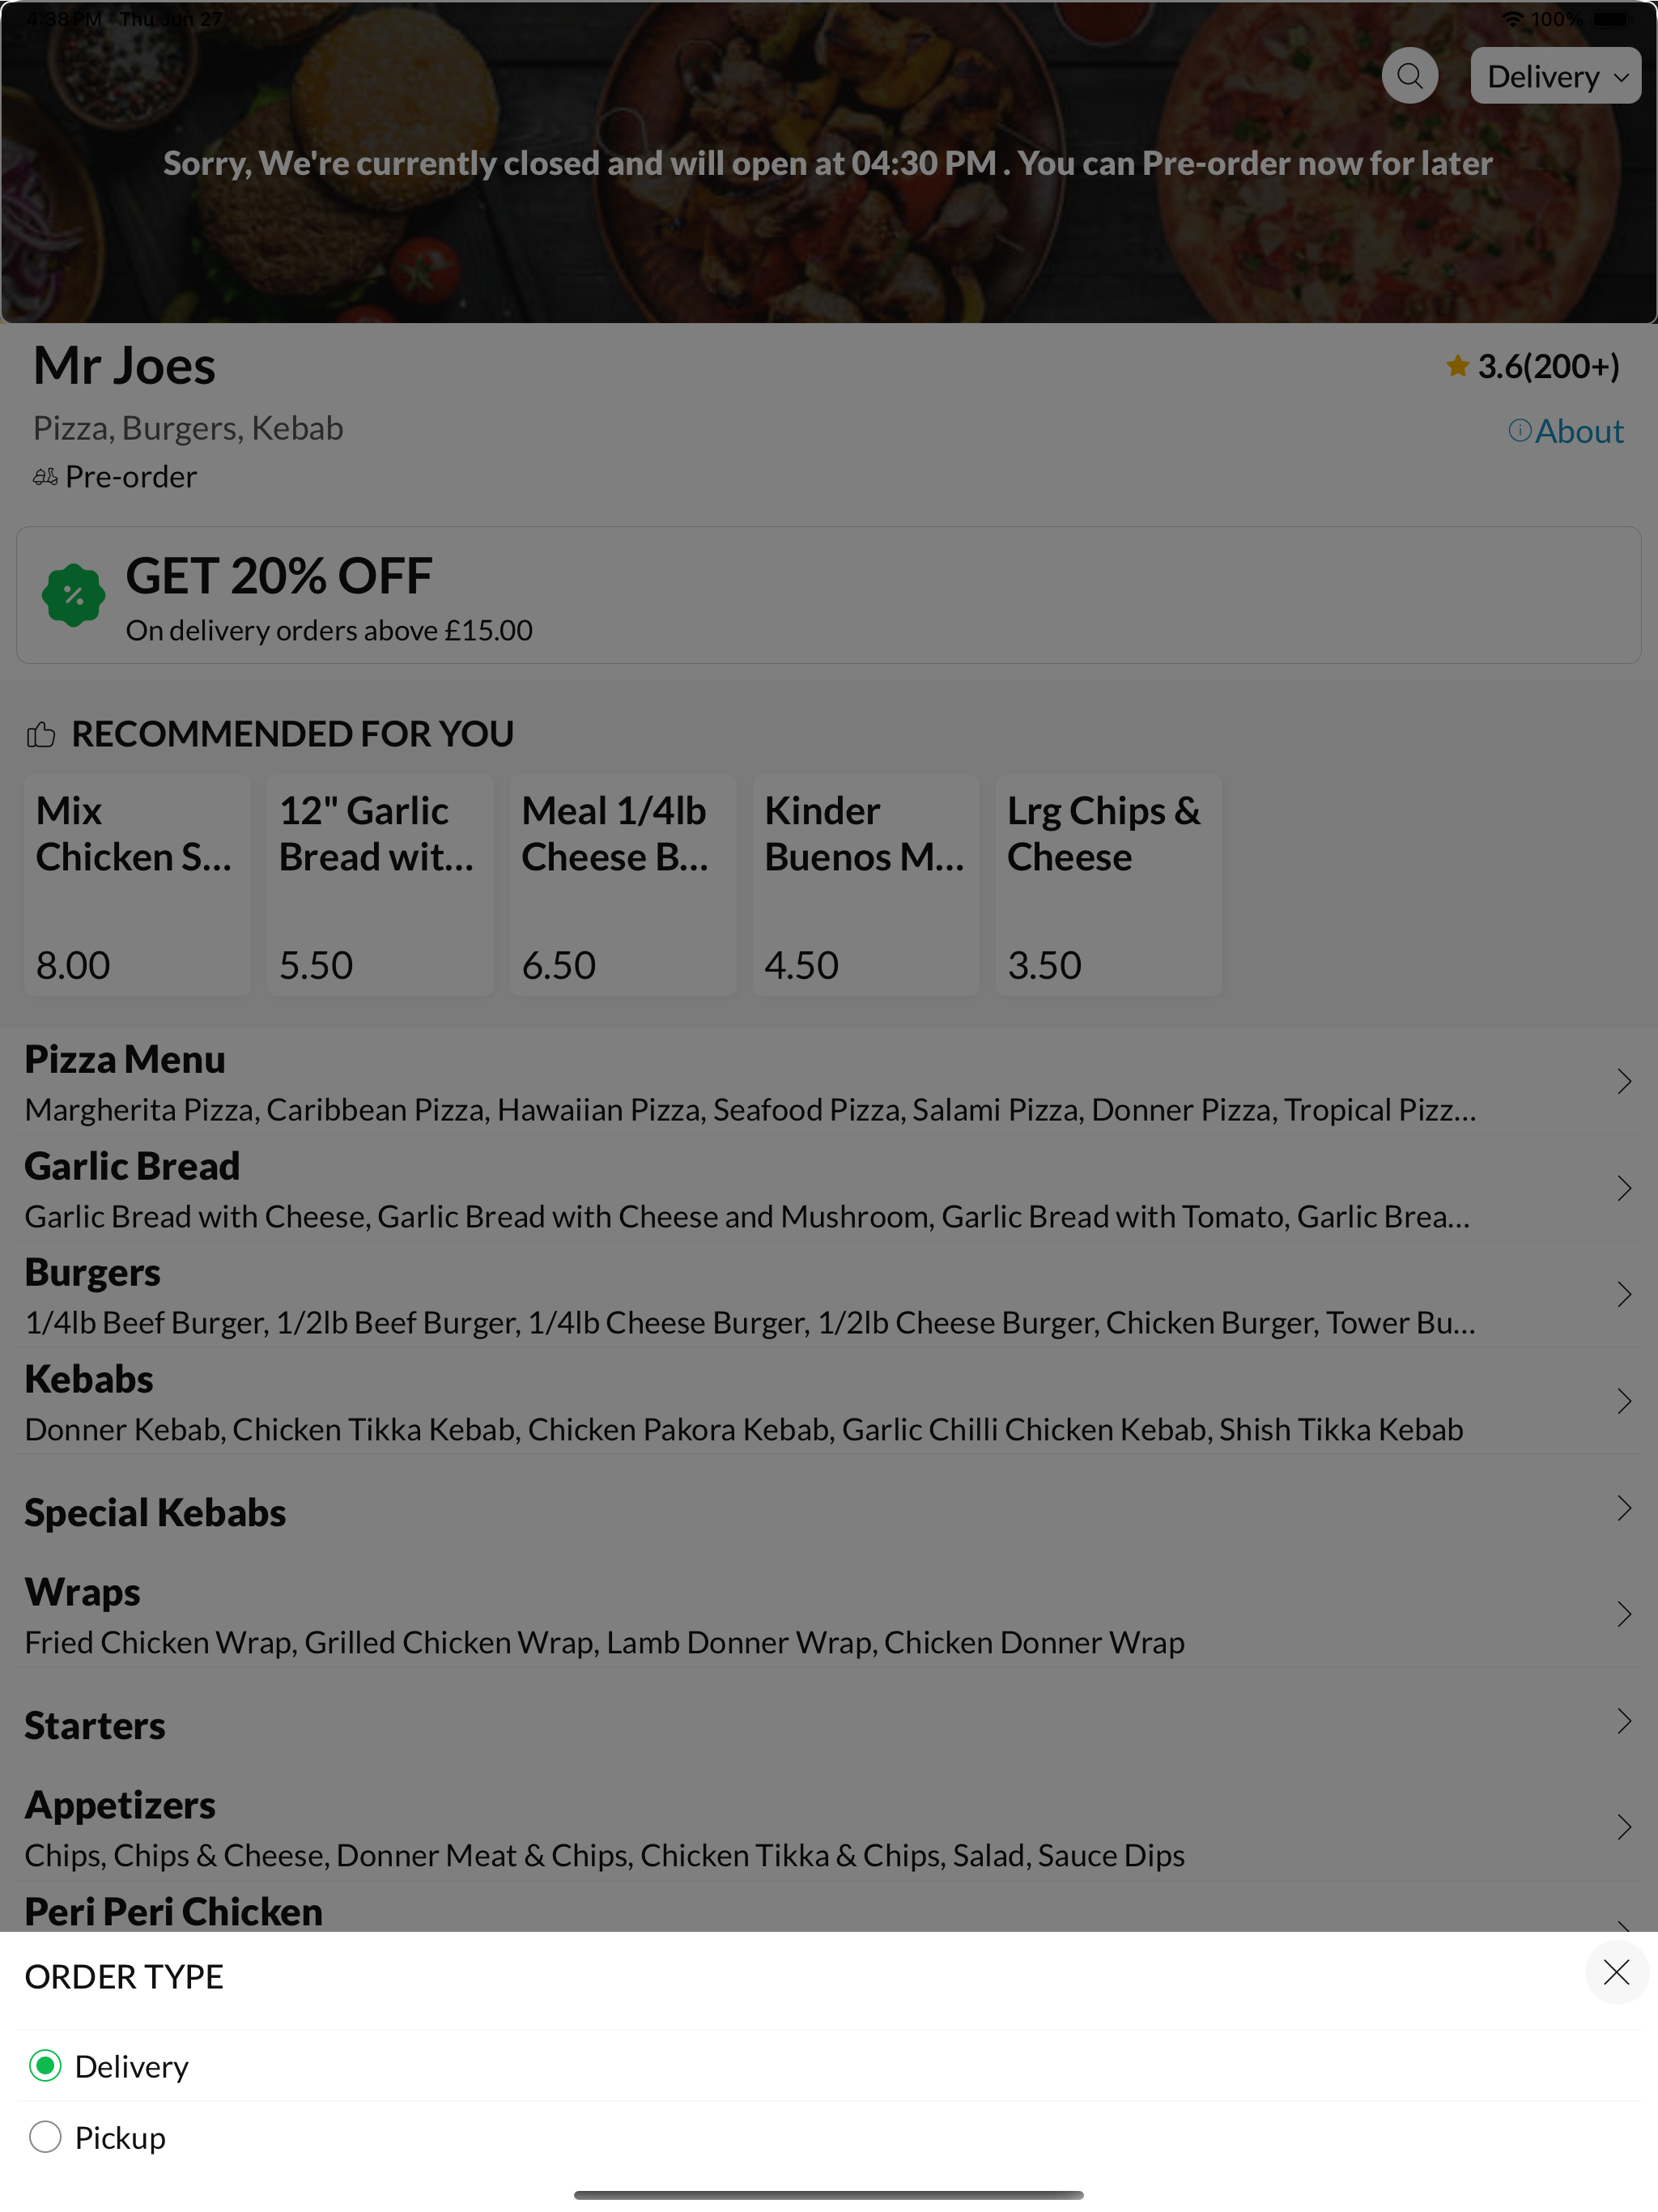This screenshot has width=1658, height=2212.
Task: Select Kinder Buenos recommended item card
Action: [865, 885]
